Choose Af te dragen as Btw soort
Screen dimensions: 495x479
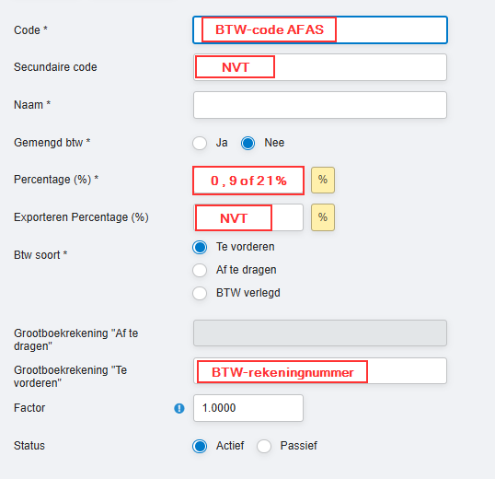coord(200,270)
